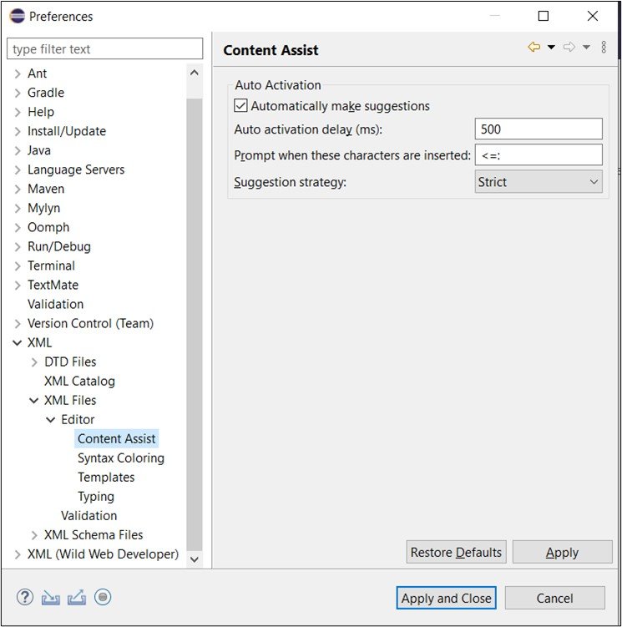Click the Import preferences icon
Screen dimensions: 622x627
50,597
